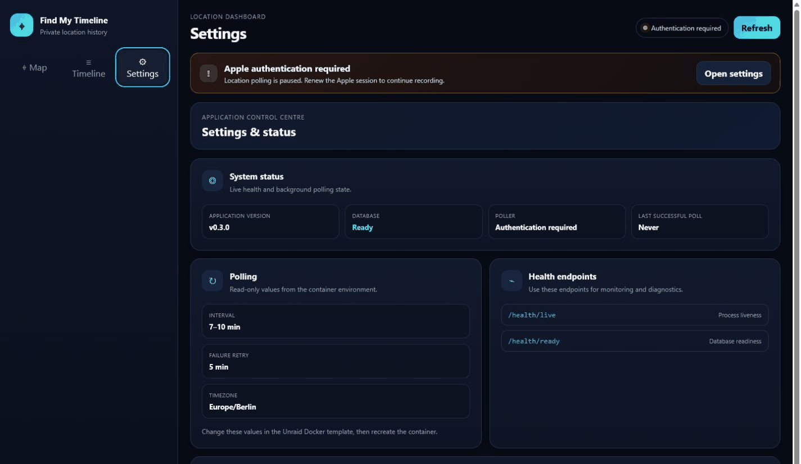
Task: Switch to the Timeline tab
Action: point(88,67)
